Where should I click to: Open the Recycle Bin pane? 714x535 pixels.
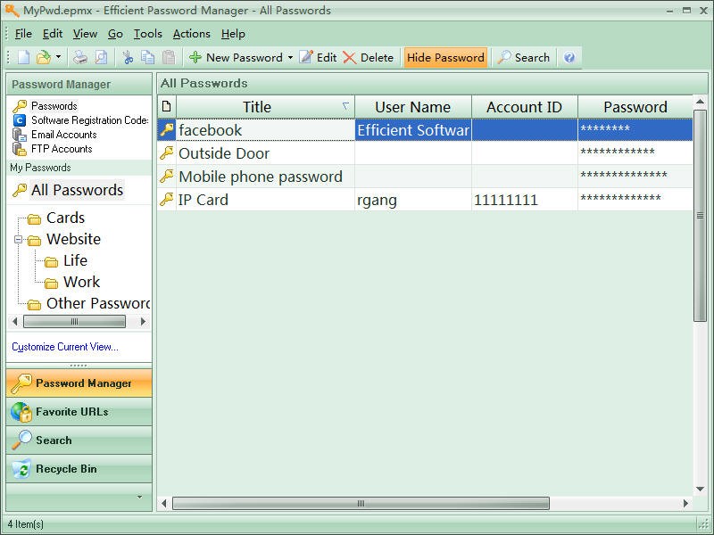(x=79, y=469)
